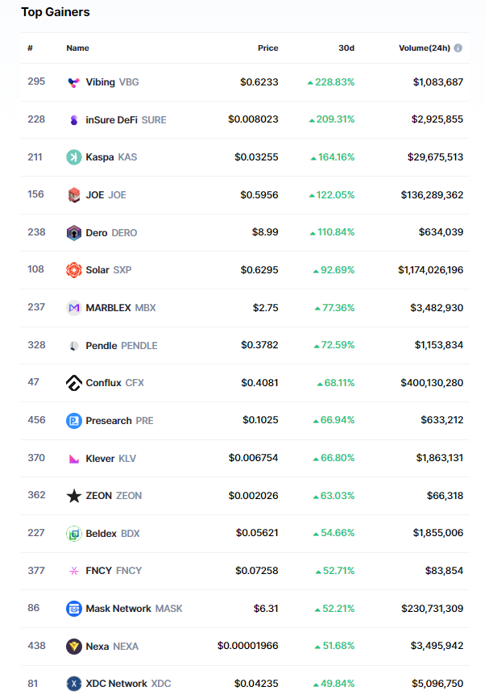The height and width of the screenshot is (699, 485).
Task: Open the MARBLEX MBX coin link
Action: pos(121,308)
